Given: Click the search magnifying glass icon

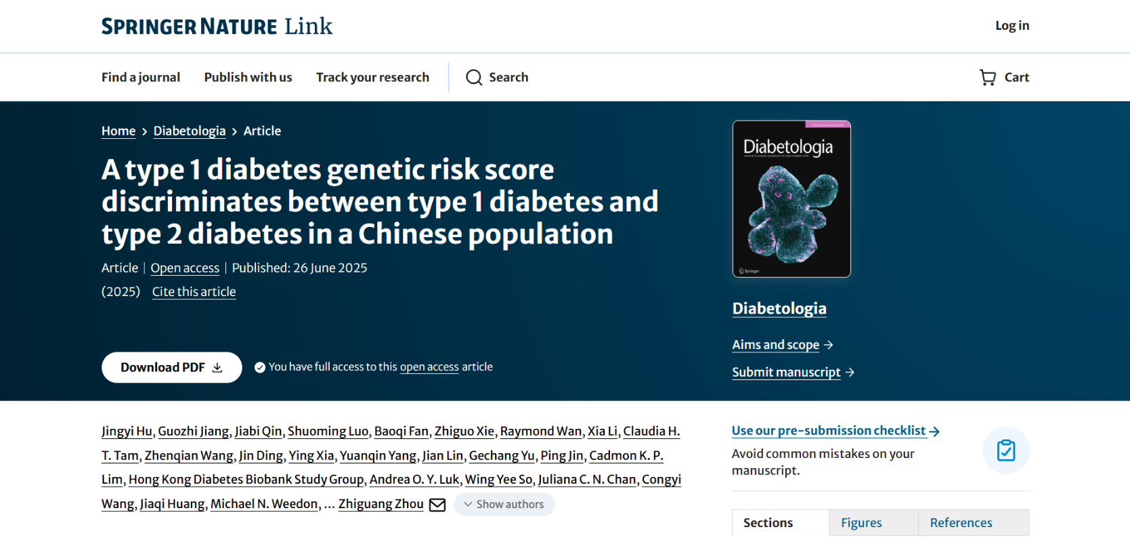Looking at the screenshot, I should [474, 77].
